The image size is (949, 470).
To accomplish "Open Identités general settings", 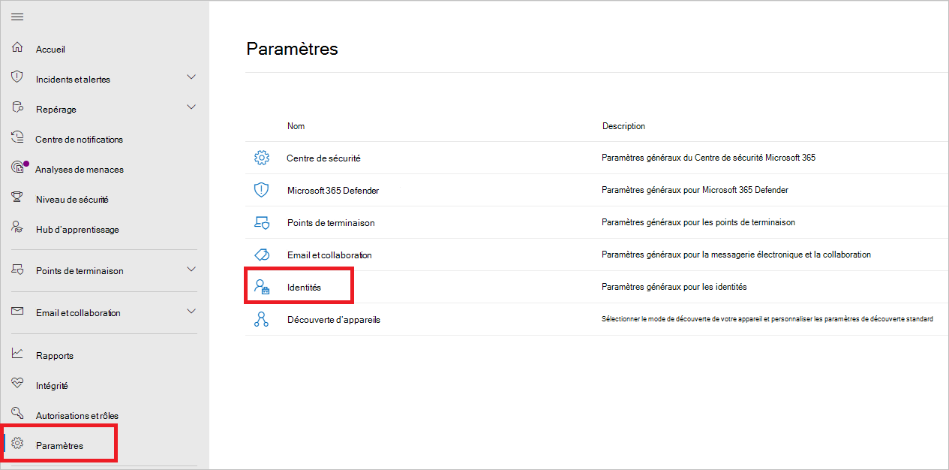I will 305,286.
